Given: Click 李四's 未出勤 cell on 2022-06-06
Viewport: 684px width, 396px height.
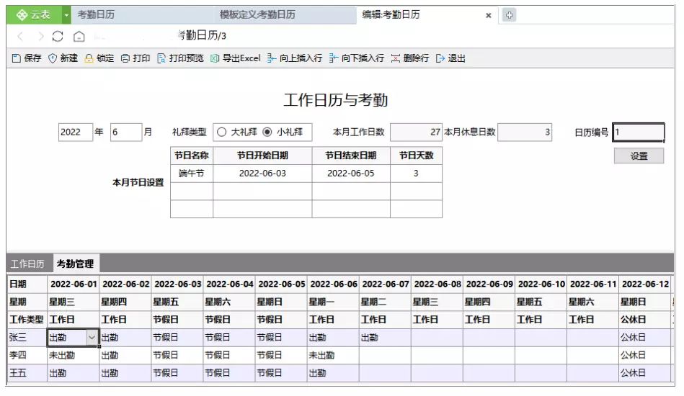Looking at the screenshot, I should tap(333, 356).
